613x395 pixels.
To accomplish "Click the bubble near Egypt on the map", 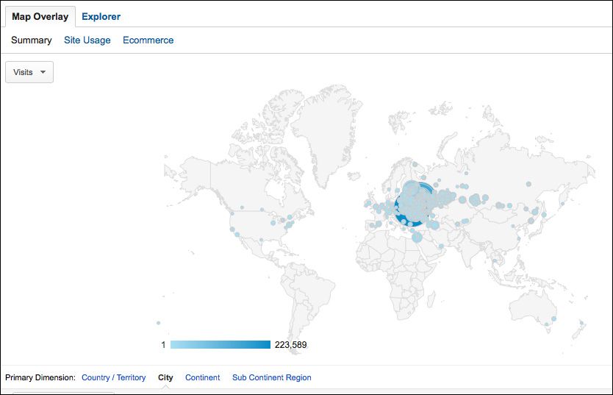I will (x=417, y=237).
